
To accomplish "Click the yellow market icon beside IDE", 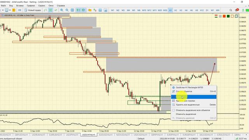I will coord(14,10).
